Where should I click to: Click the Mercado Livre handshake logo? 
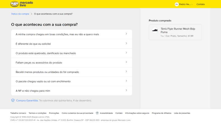point(22,4)
